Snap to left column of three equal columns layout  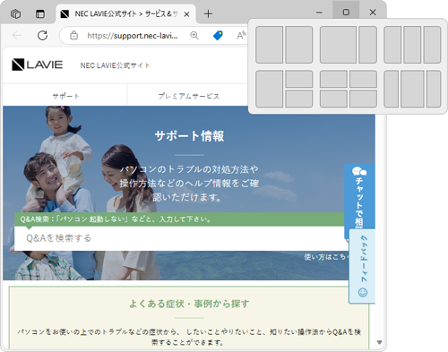coord(392,45)
